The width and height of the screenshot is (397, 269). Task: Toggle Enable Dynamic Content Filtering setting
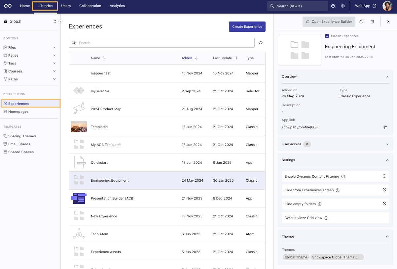click(x=384, y=176)
